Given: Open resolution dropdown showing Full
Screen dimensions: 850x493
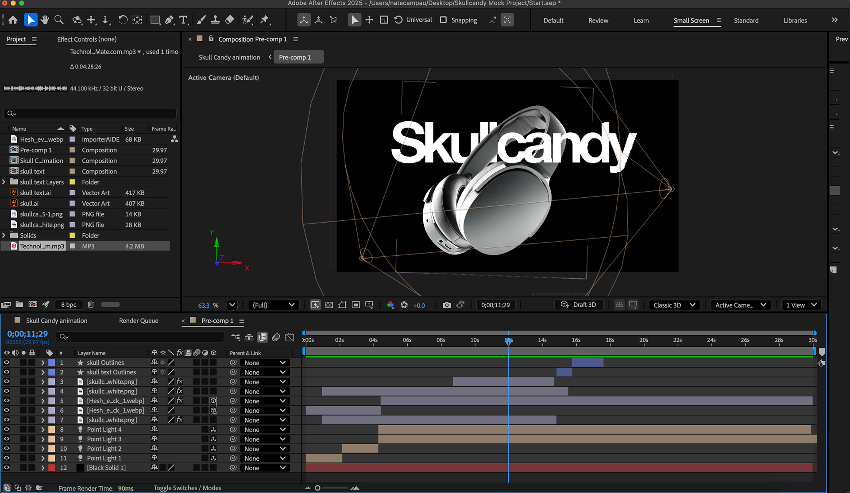Looking at the screenshot, I should coord(273,305).
